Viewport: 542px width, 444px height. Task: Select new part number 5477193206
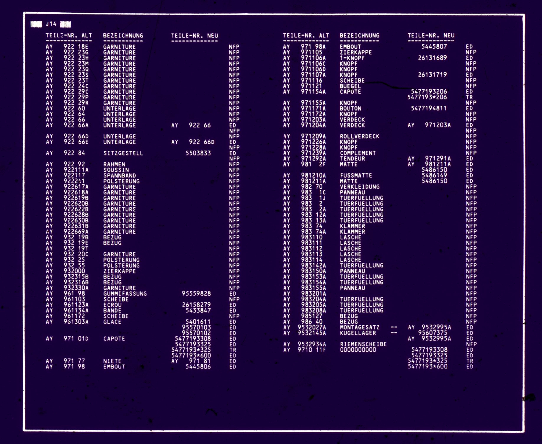click(x=429, y=92)
